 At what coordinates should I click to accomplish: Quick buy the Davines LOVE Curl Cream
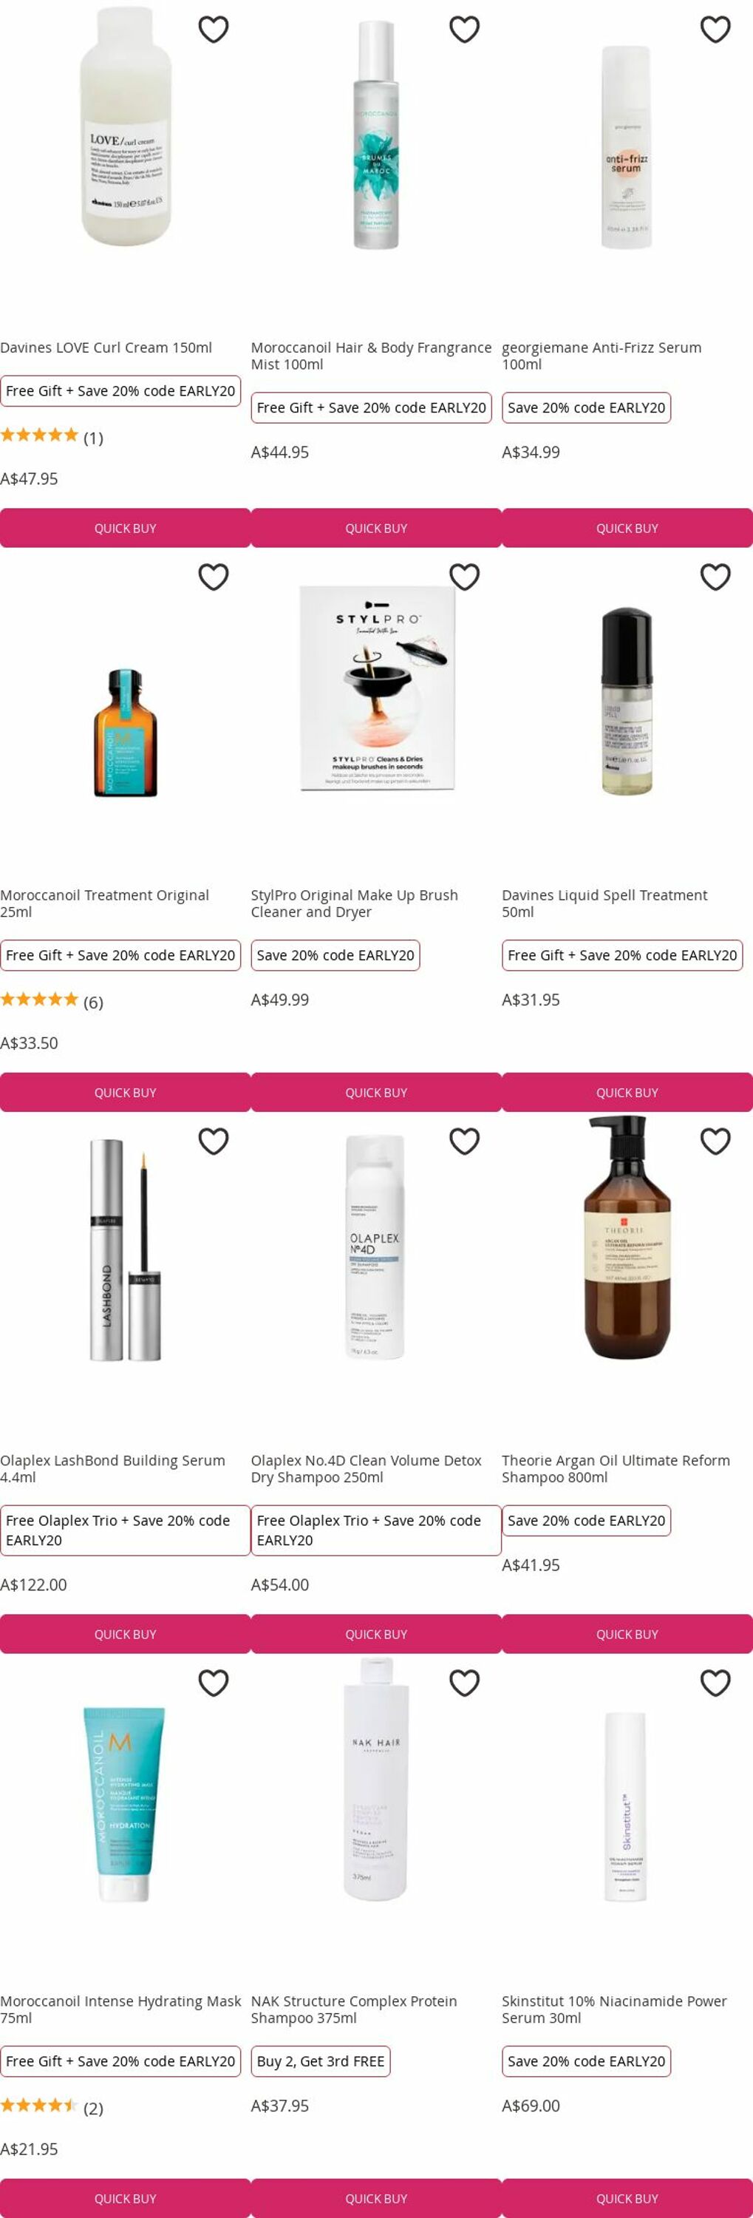point(126,528)
